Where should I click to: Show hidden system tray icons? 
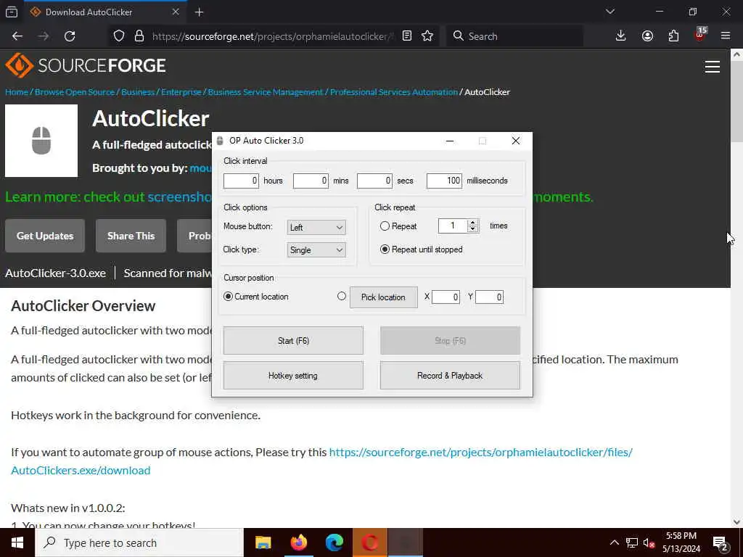point(614,542)
